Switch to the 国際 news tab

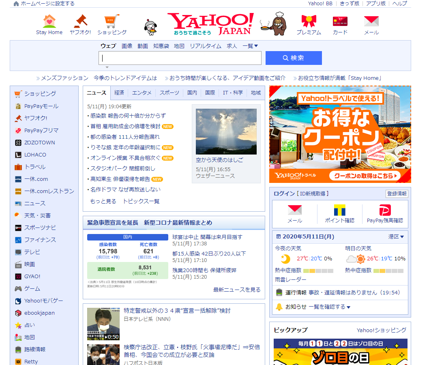[210, 92]
